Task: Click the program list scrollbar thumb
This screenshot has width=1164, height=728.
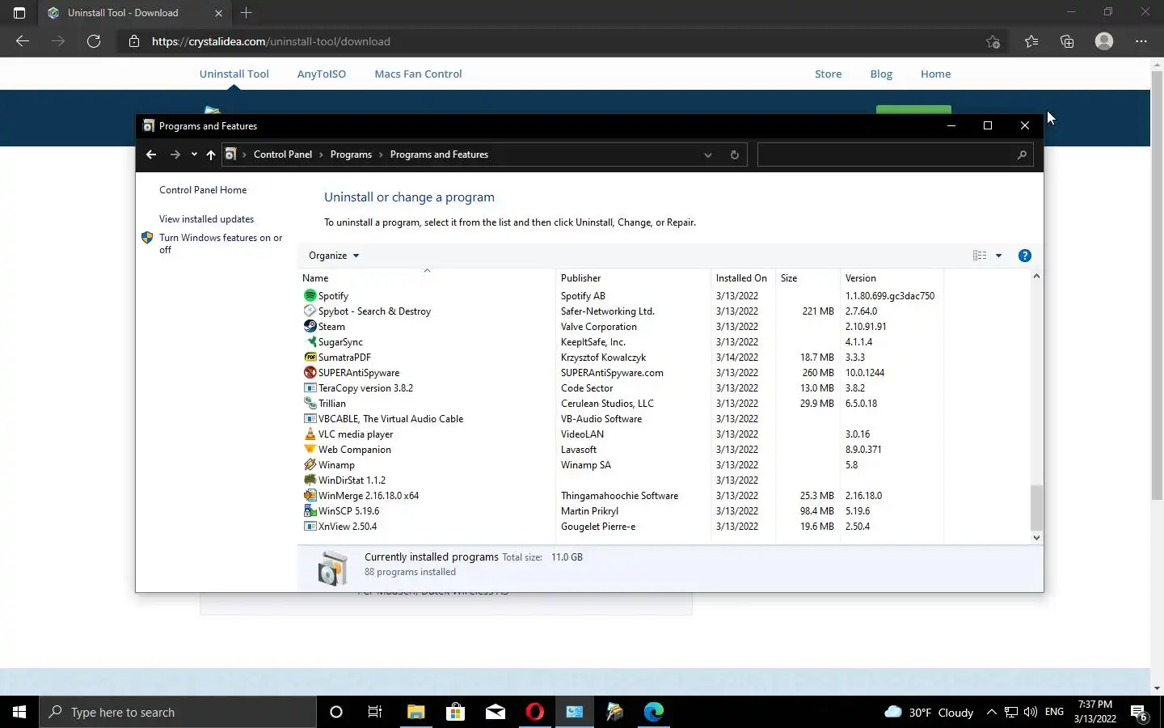Action: (x=1036, y=506)
